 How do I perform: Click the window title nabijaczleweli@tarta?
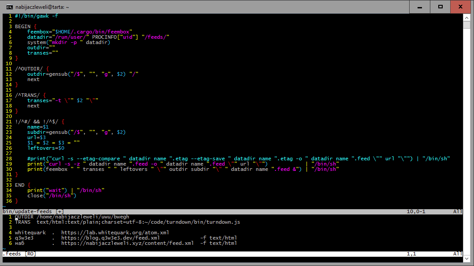(x=42, y=7)
